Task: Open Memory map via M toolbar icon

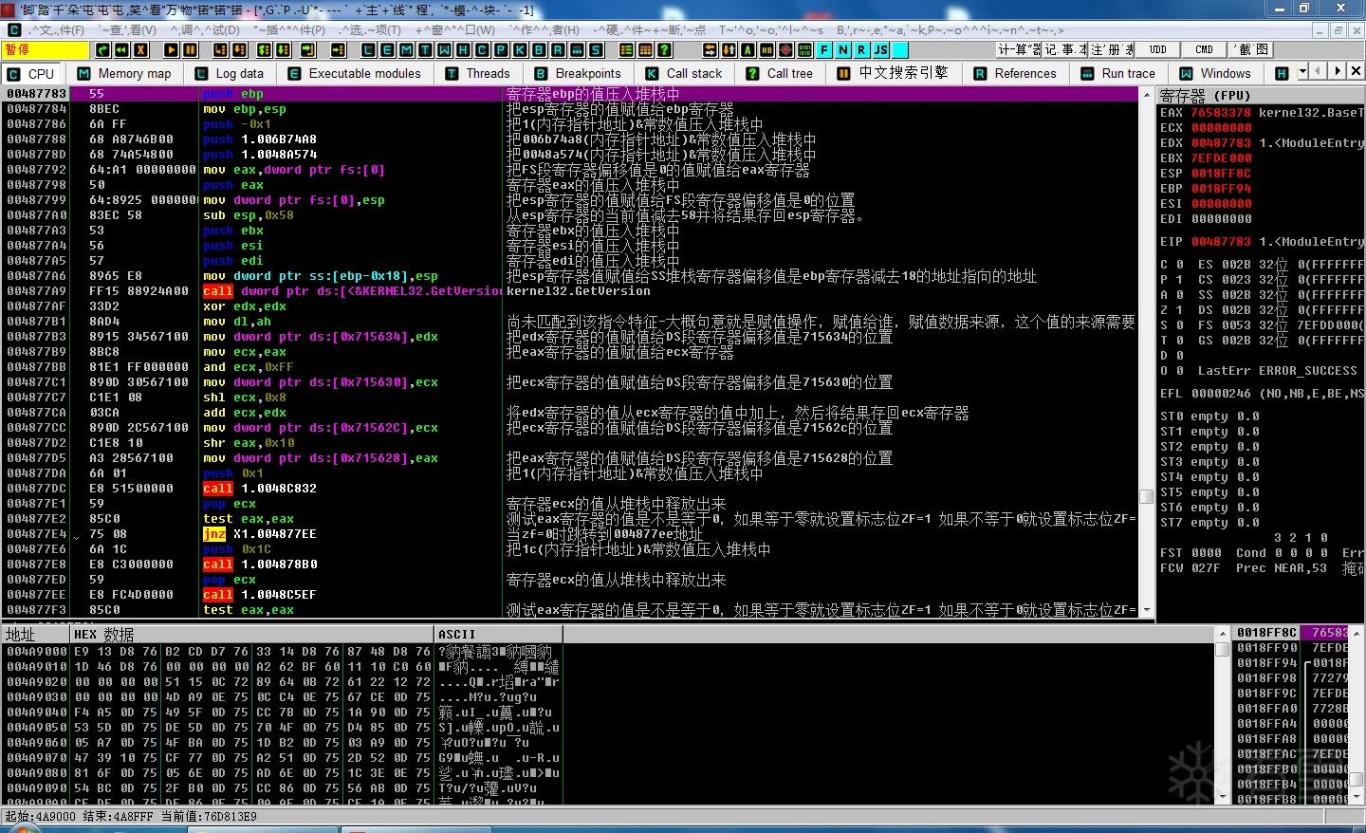Action: pyautogui.click(x=406, y=49)
